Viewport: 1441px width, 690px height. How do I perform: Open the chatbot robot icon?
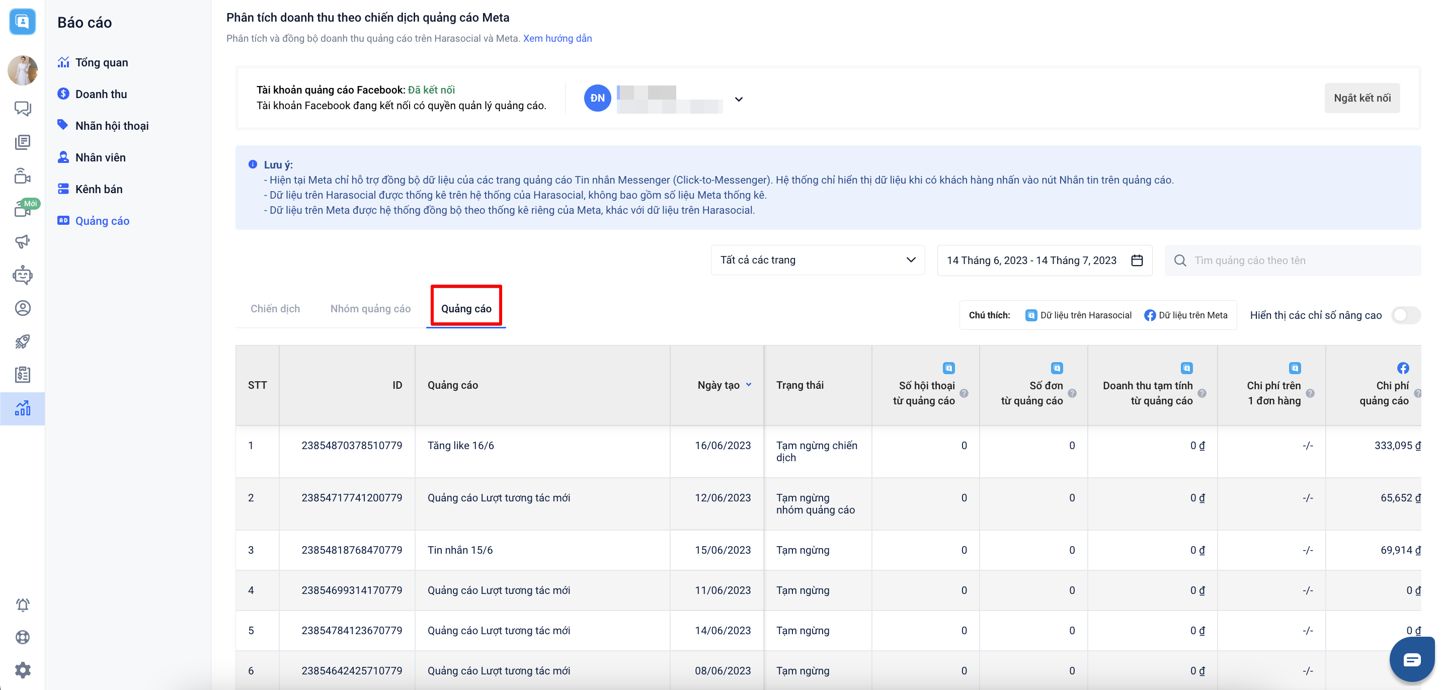(x=22, y=275)
